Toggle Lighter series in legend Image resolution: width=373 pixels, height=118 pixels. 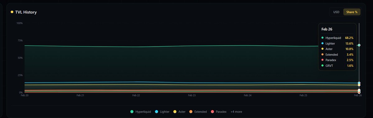tap(162, 111)
